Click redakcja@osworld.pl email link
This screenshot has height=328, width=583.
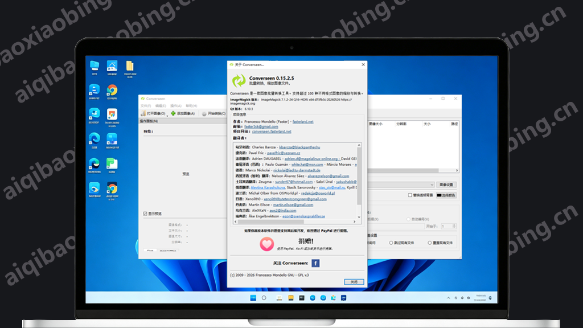pos(318,194)
